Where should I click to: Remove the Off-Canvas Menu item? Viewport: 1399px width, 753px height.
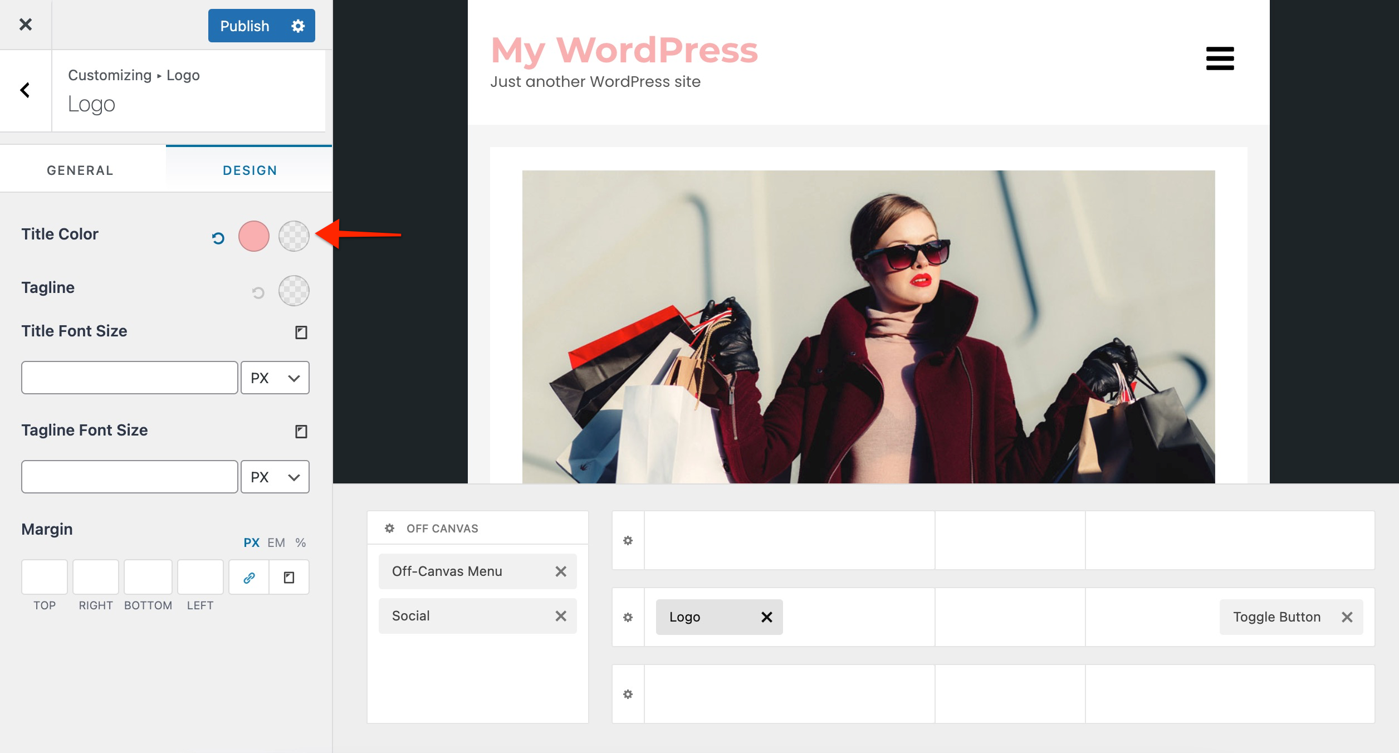pyautogui.click(x=561, y=571)
